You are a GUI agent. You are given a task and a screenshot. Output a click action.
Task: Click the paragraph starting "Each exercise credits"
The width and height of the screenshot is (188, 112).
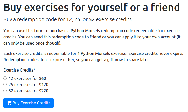pyautogui.click(x=93, y=57)
